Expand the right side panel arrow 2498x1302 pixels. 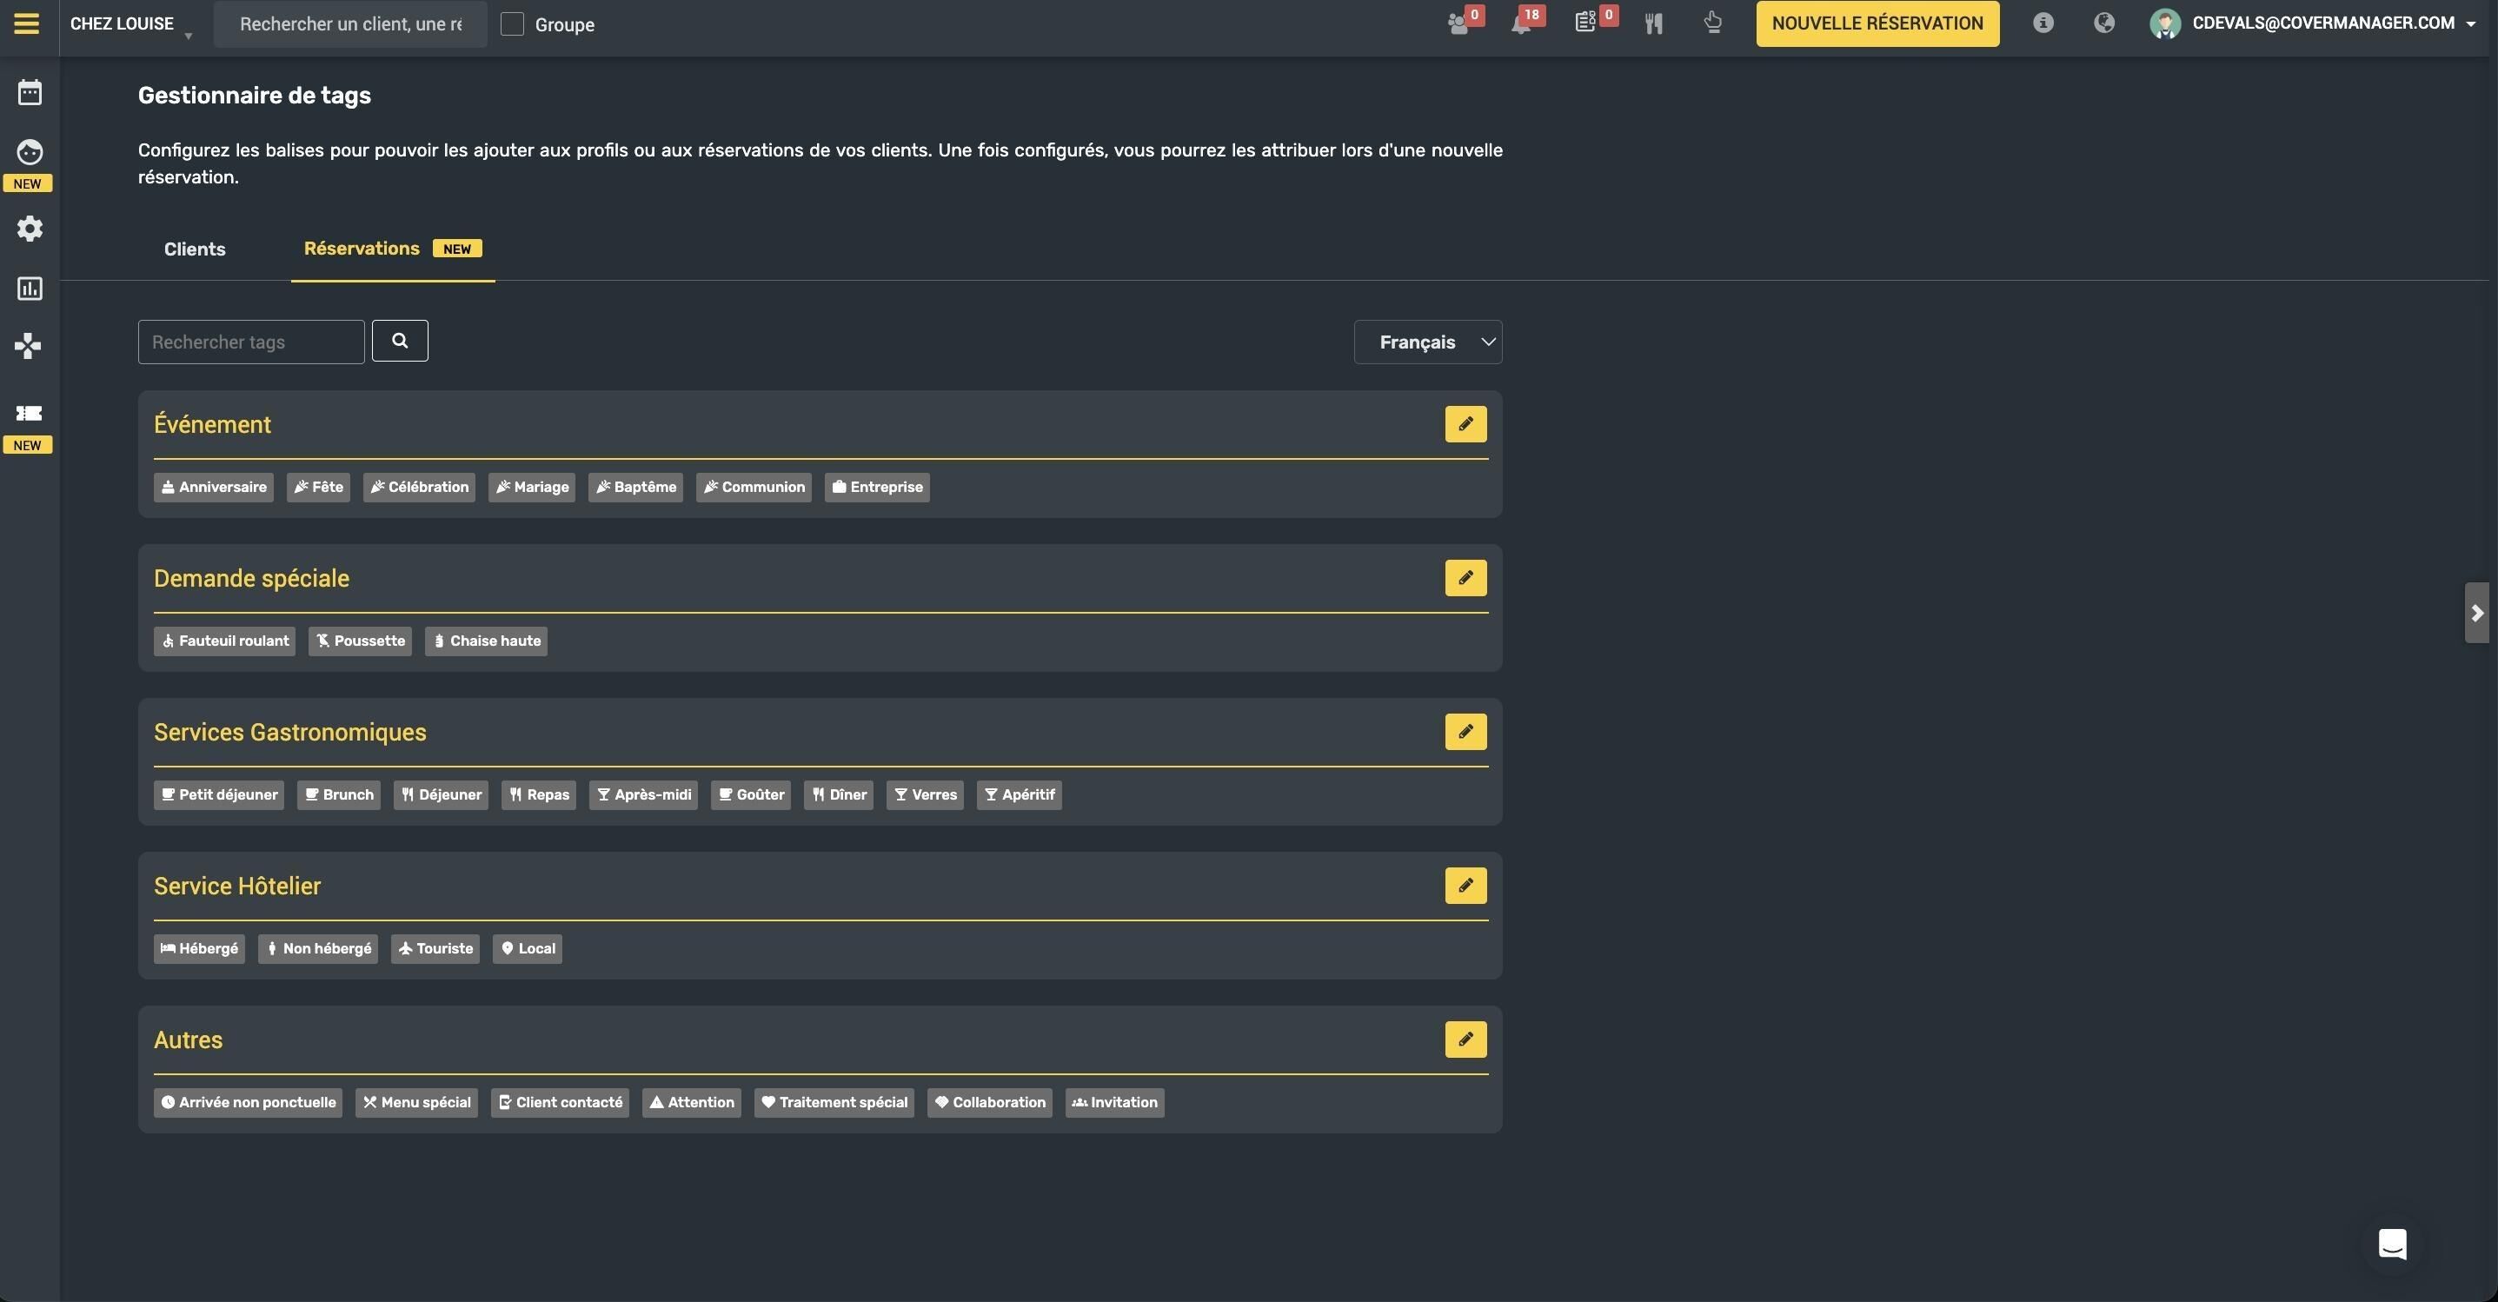[2476, 613]
